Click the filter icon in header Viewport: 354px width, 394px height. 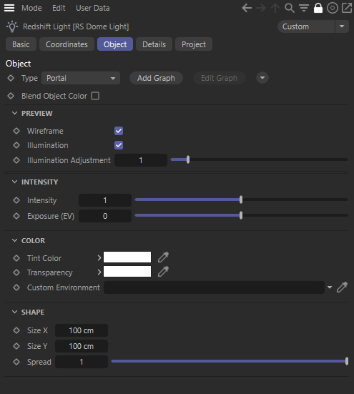click(x=304, y=8)
